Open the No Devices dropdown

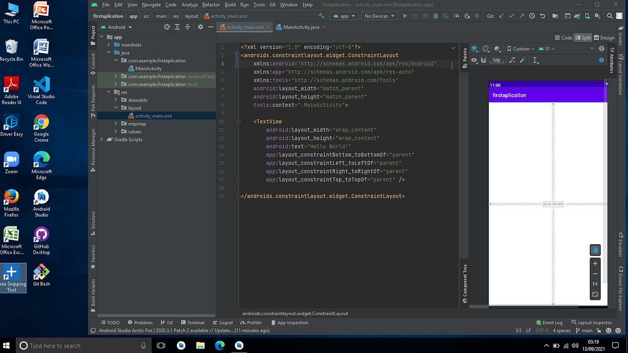point(379,16)
